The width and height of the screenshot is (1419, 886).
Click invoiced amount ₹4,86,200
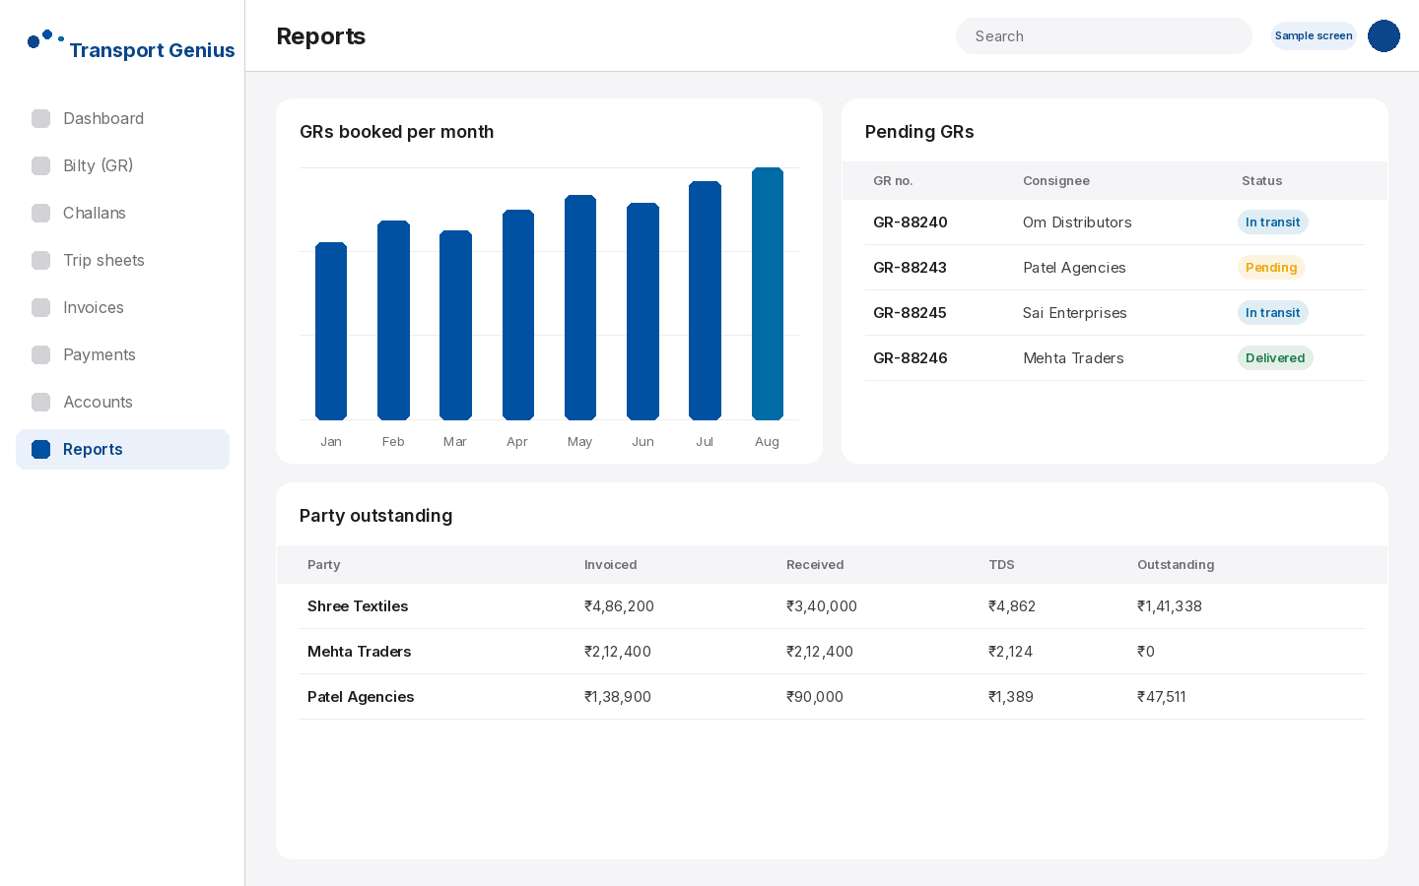(x=619, y=606)
